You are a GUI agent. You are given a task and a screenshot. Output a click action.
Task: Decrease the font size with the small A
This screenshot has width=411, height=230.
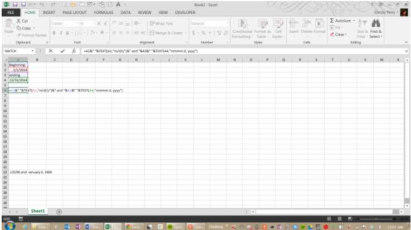click(x=105, y=23)
